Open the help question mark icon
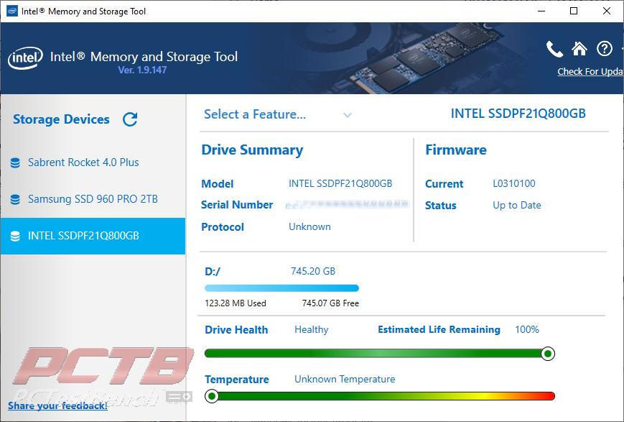This screenshot has height=422, width=624. coord(604,48)
